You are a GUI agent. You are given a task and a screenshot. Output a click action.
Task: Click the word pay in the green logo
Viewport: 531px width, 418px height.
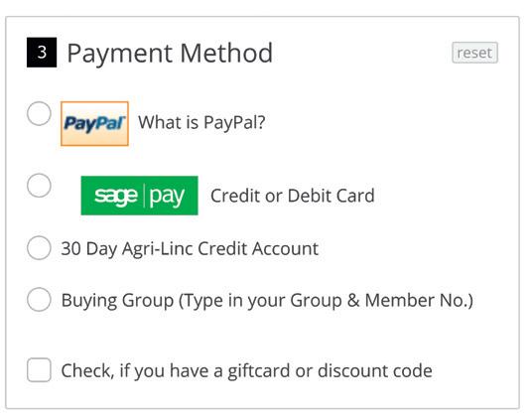tap(167, 197)
